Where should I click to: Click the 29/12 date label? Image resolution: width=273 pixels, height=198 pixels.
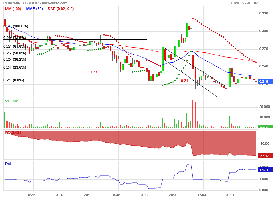(x=88, y=195)
